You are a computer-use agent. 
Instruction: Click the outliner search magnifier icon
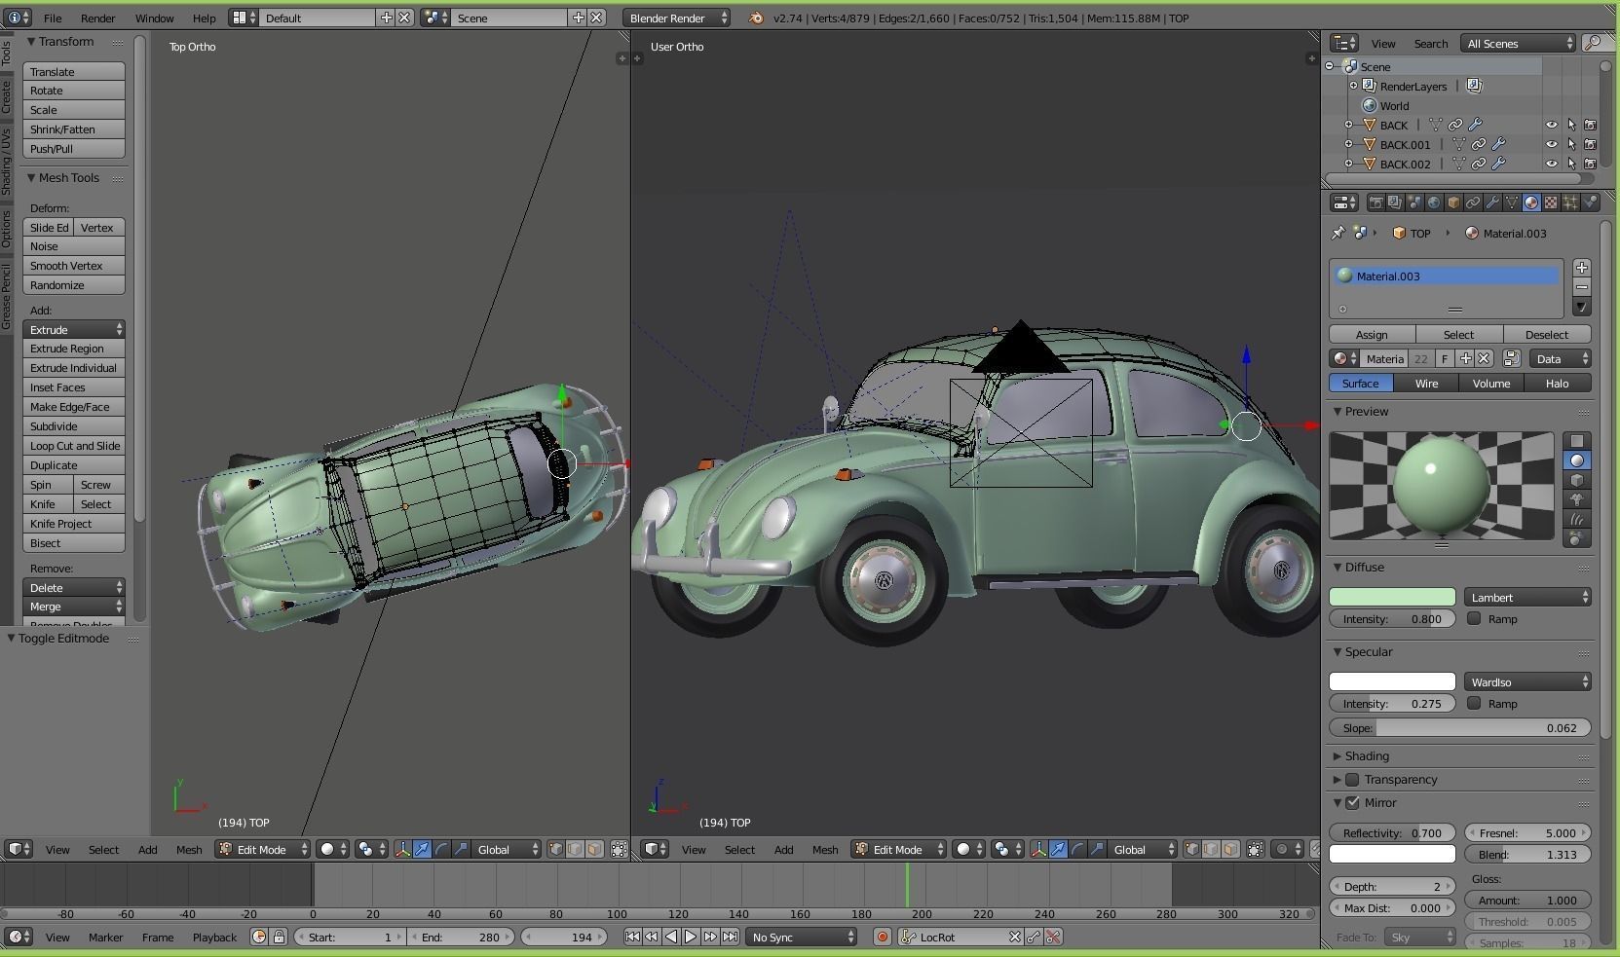pos(1595,43)
